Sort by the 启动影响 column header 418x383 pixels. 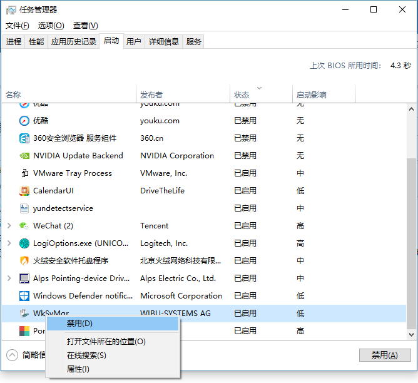pos(324,94)
